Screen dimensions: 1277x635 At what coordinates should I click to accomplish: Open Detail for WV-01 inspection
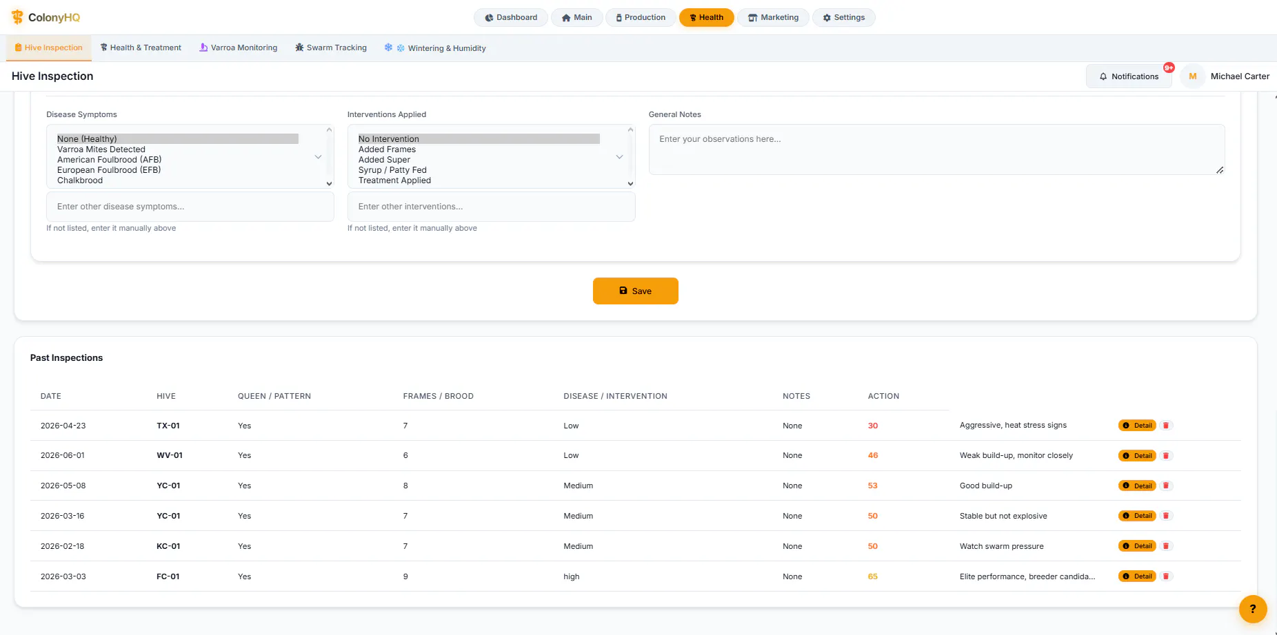coord(1137,456)
